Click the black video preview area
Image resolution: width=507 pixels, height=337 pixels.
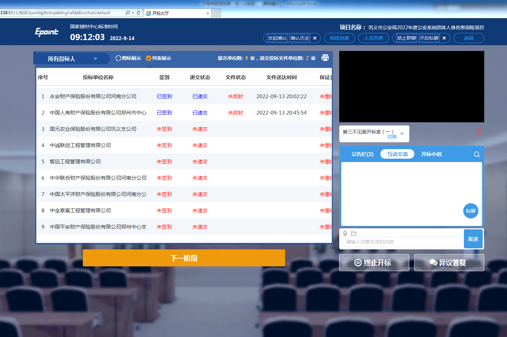412,87
